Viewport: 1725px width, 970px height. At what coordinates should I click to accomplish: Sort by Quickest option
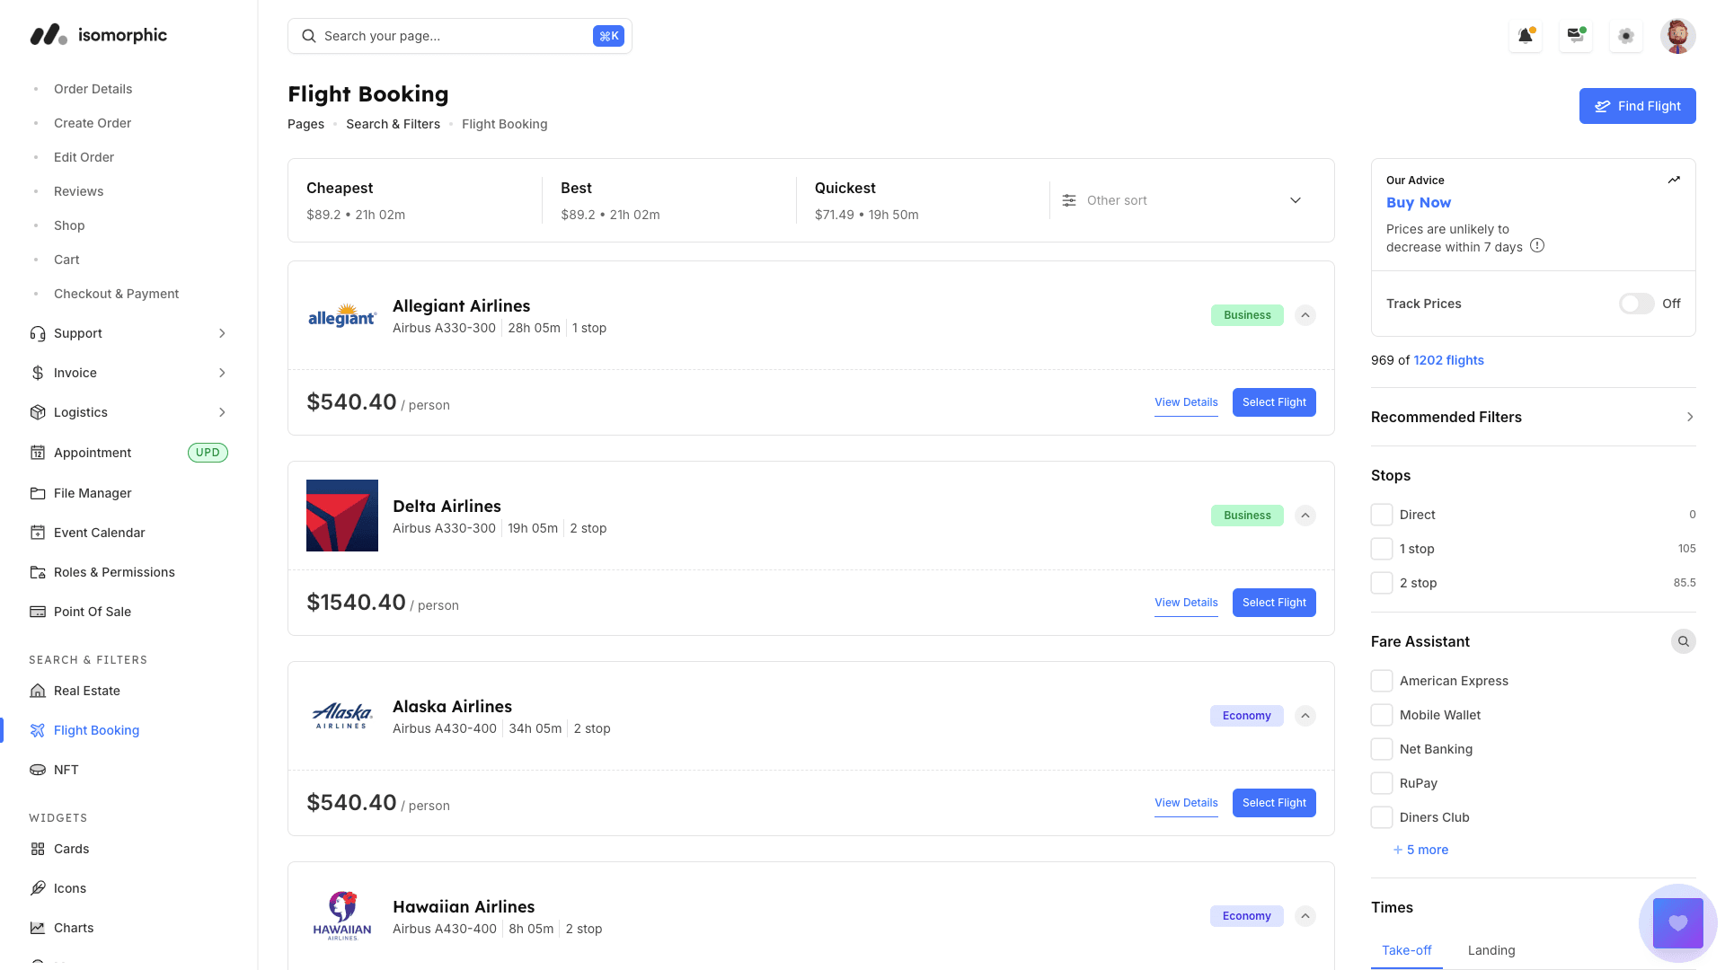pyautogui.click(x=923, y=200)
